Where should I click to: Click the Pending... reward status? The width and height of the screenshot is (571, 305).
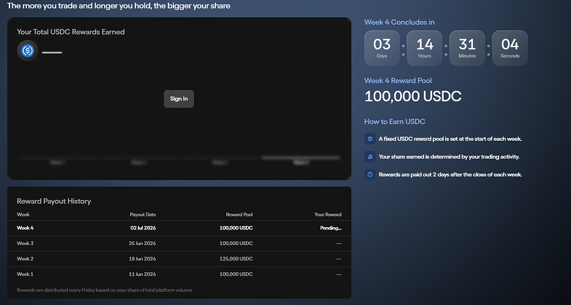pyautogui.click(x=331, y=228)
